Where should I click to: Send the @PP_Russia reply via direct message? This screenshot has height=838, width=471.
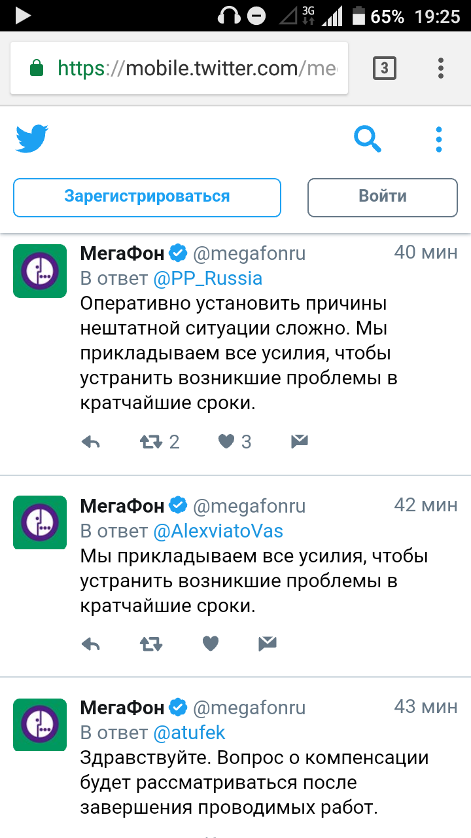(x=299, y=442)
